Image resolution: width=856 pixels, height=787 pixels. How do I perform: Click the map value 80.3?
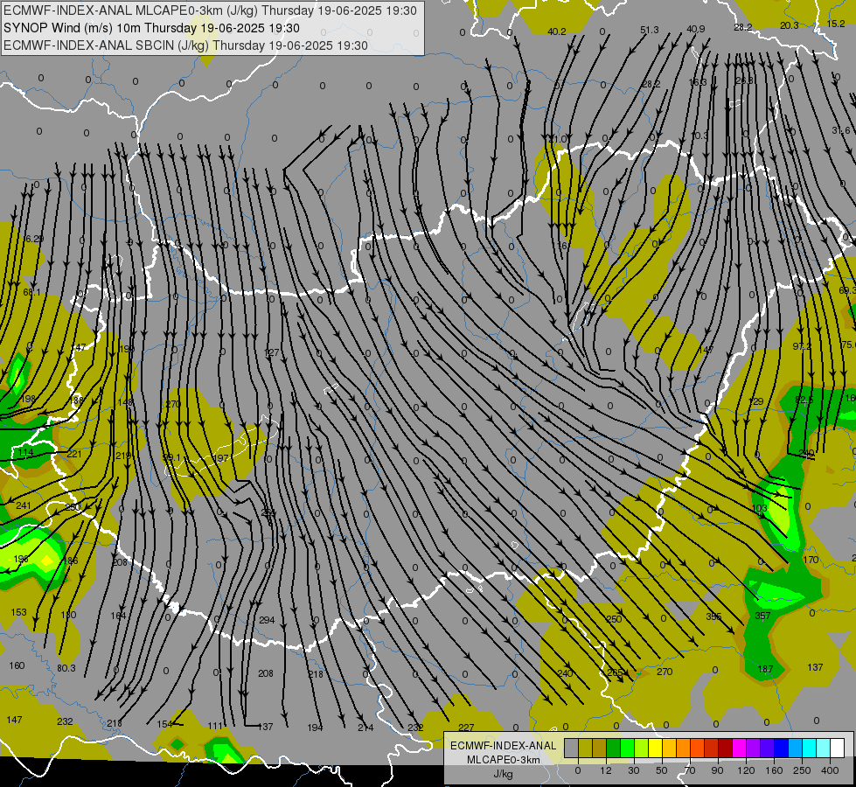(x=66, y=668)
